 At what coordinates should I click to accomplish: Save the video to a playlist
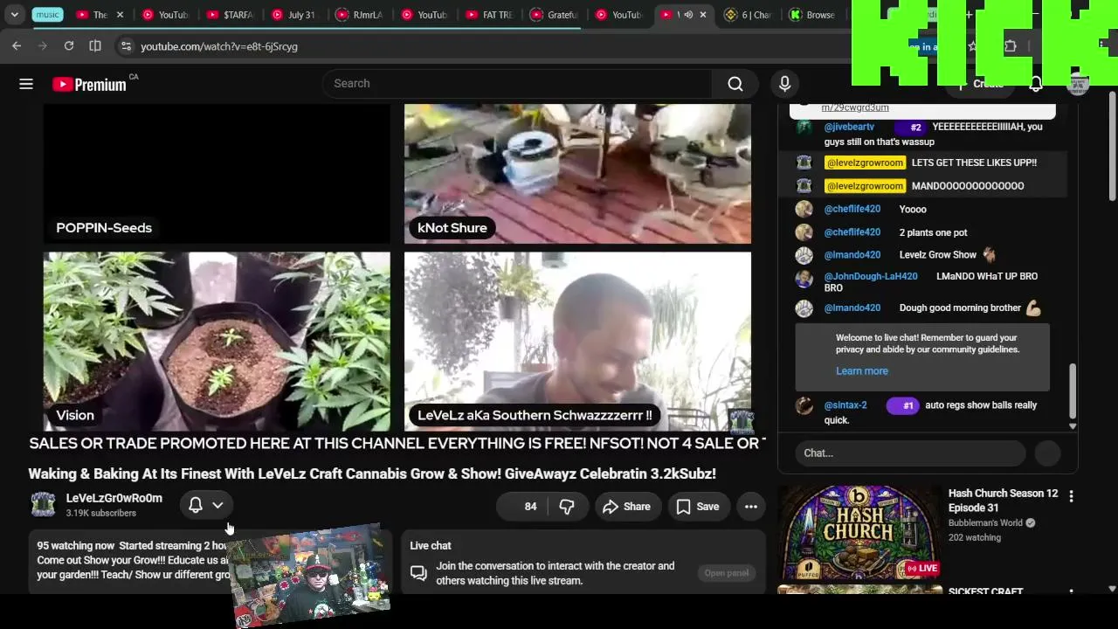[x=698, y=507]
